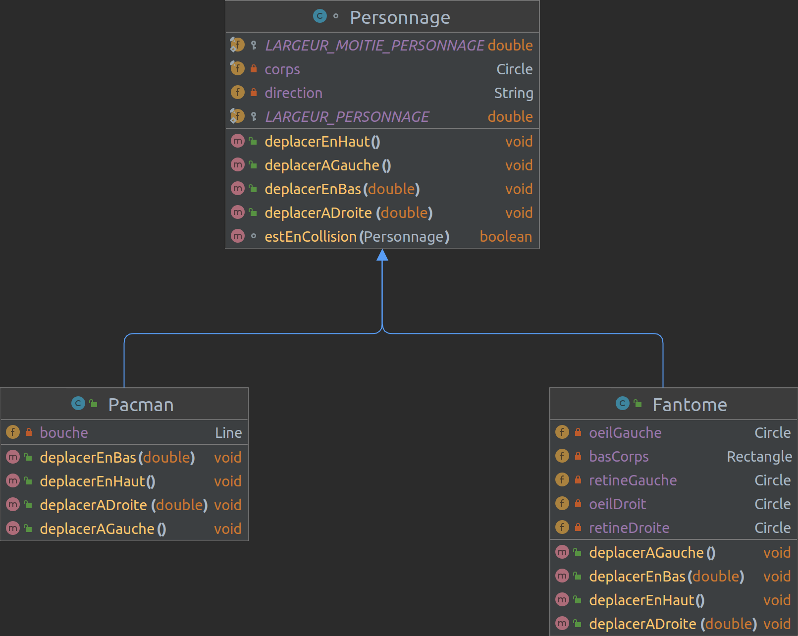Select the LARGEUR_PERSONNAGE field row
The image size is (798, 636).
click(347, 116)
